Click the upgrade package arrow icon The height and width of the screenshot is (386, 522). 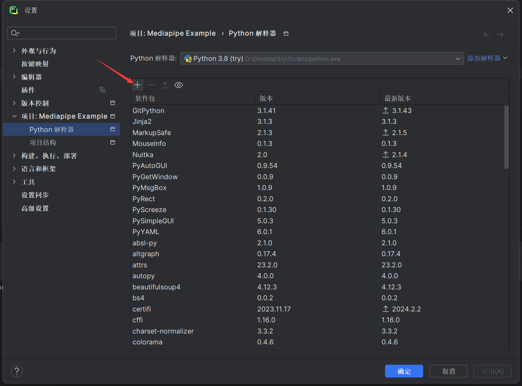click(x=165, y=85)
